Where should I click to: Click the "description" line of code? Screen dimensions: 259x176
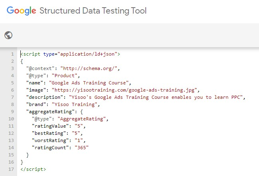(x=136, y=97)
